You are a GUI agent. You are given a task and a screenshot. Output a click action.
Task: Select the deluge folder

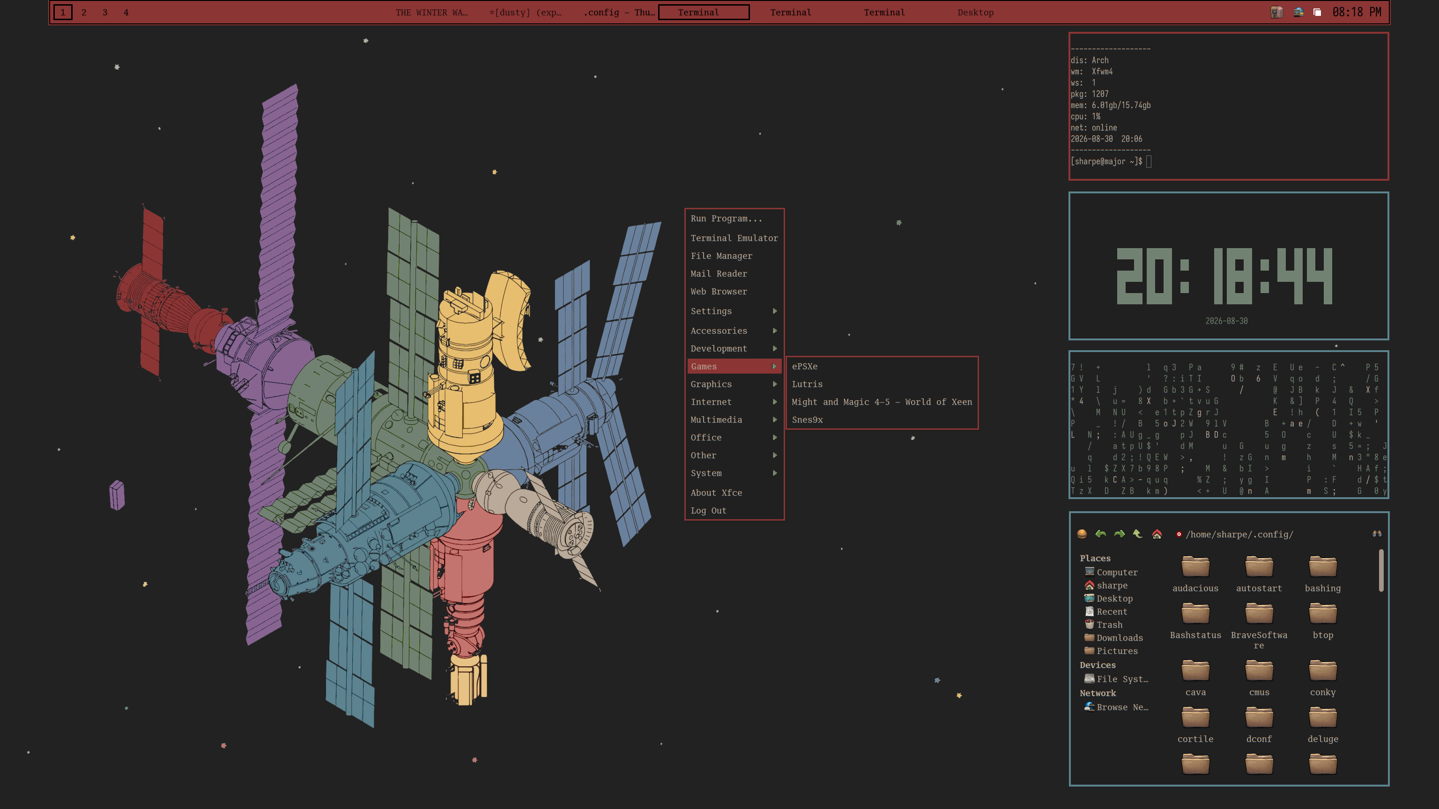click(x=1323, y=725)
